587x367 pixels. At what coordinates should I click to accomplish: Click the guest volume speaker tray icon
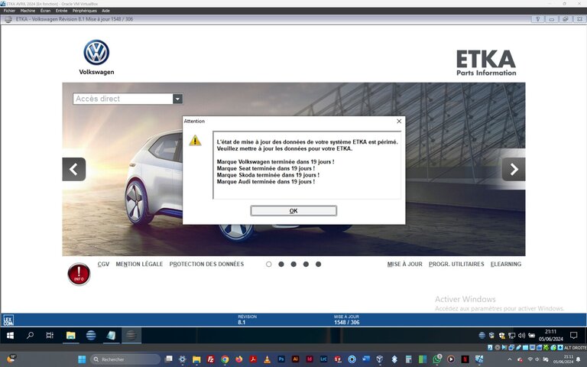point(521,336)
